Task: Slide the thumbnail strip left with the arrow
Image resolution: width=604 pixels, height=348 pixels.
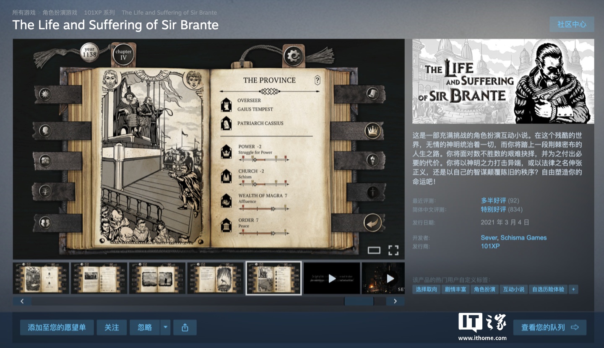Action: pos(22,301)
